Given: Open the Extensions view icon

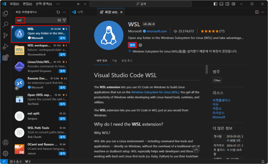Looking at the screenshot, I should tap(5, 58).
